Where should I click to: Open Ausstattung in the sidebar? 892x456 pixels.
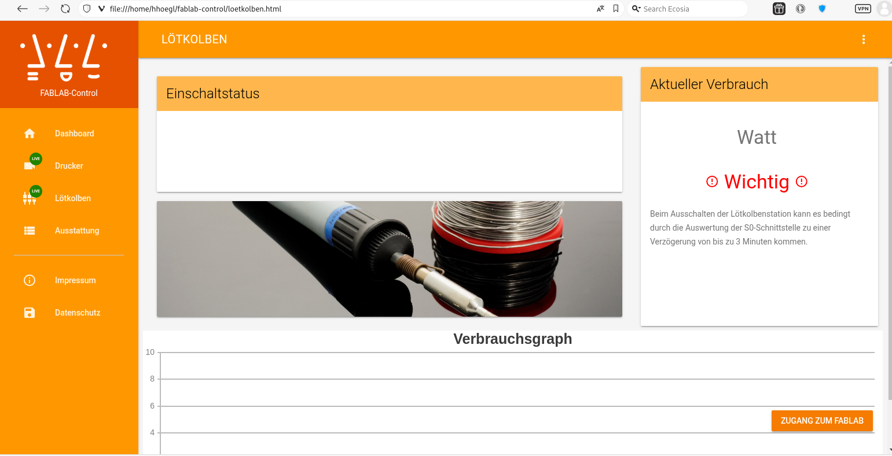[77, 231]
